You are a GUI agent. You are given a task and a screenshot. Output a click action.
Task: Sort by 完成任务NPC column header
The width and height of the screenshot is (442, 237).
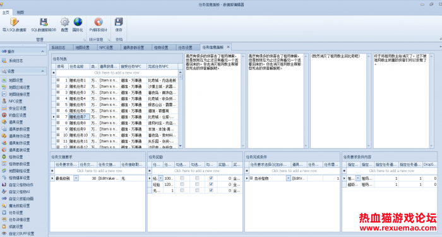[162, 66]
